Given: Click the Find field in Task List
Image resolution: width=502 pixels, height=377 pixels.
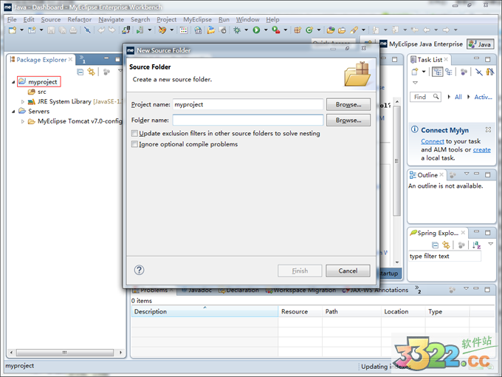Looking at the screenshot, I should [x=425, y=97].
